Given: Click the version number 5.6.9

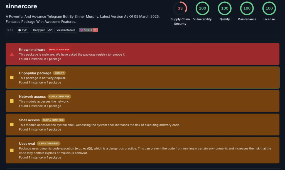Looking at the screenshot, I should tap(10, 30).
